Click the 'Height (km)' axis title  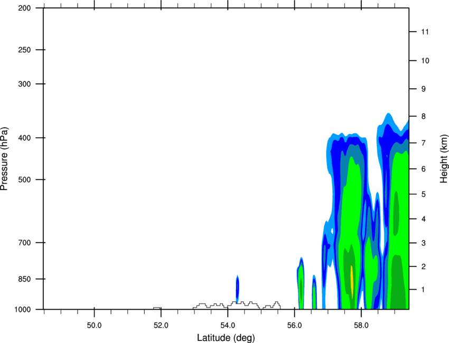444,158
